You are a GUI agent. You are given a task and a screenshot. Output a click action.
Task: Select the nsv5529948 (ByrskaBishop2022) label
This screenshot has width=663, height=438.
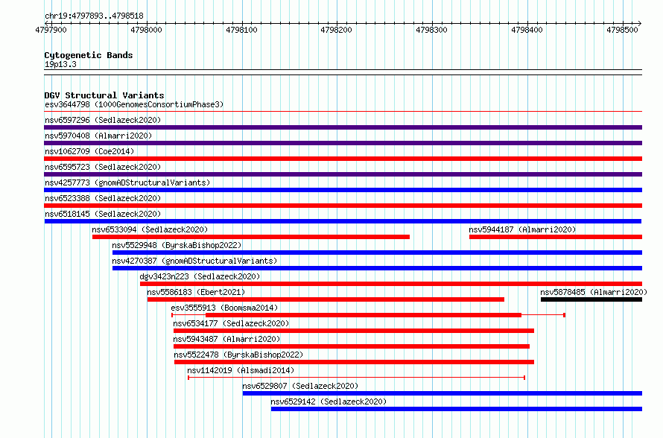(177, 245)
